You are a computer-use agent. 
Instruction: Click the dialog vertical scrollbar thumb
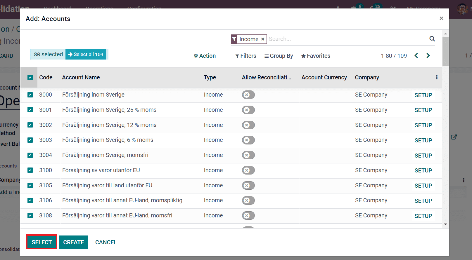click(x=445, y=51)
